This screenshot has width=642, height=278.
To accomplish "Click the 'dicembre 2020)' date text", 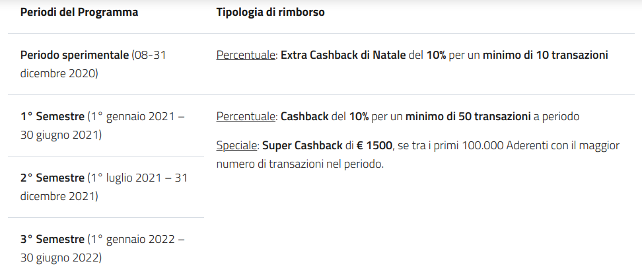I will pos(59,73).
